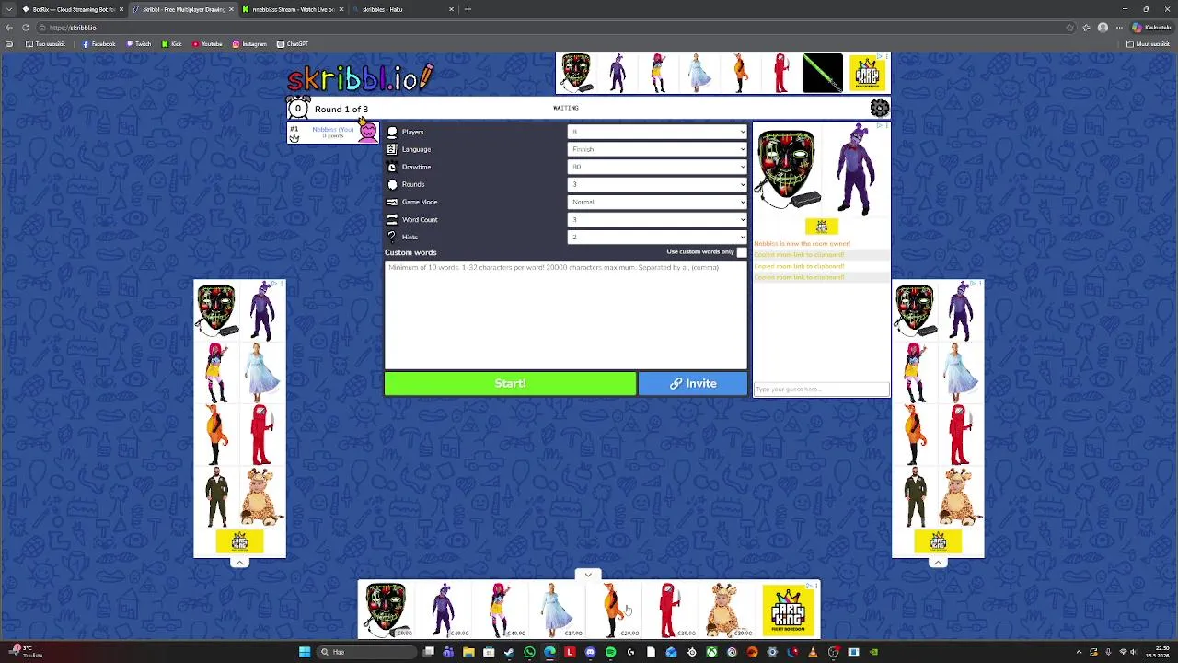Open the Players count dropdown
Image resolution: width=1178 pixels, height=663 pixels.
pyautogui.click(x=657, y=132)
